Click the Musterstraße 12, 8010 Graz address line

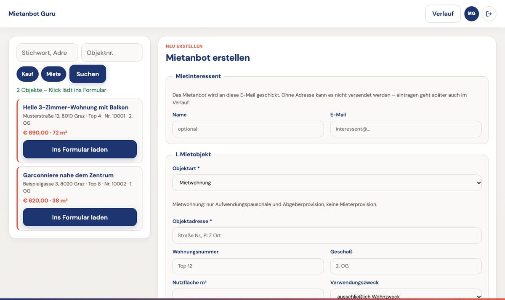point(78,119)
